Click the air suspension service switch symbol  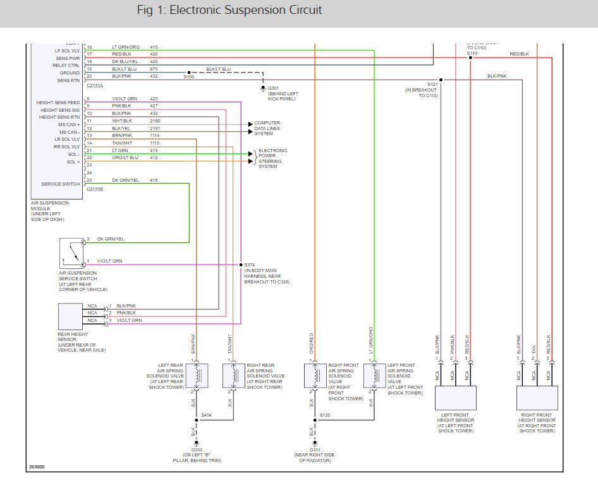tap(71, 254)
